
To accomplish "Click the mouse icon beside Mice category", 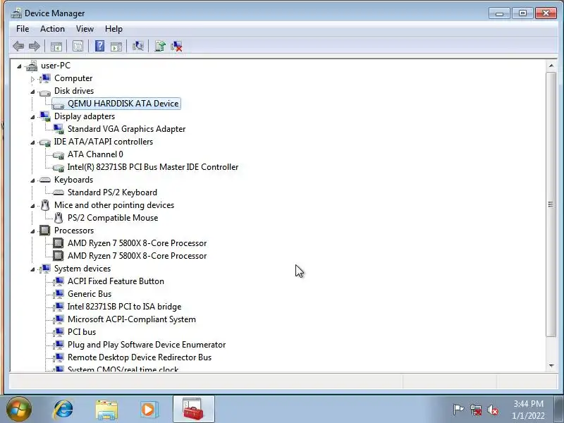I will pyautogui.click(x=45, y=205).
